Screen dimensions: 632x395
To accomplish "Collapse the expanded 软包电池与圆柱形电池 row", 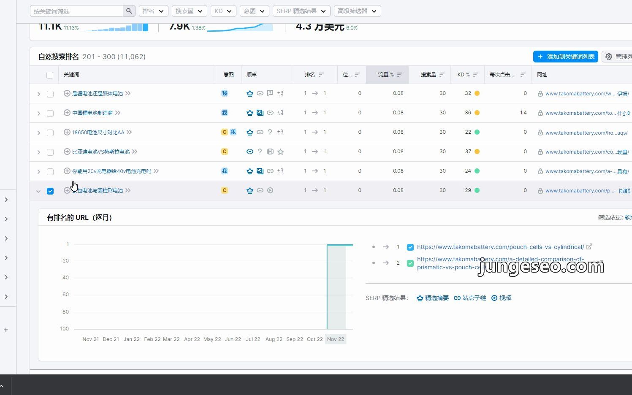I will coord(38,191).
